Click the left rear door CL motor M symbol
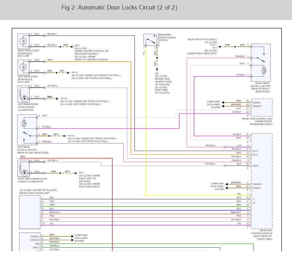Viewport: 292px width, 256px height. (24, 123)
